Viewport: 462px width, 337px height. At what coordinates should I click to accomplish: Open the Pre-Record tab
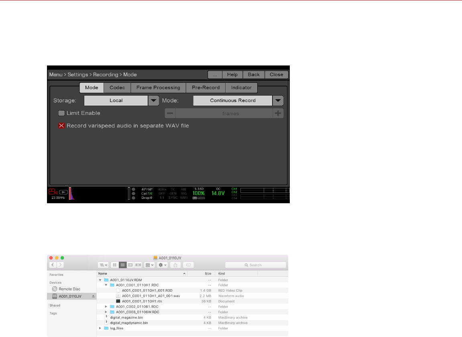(206, 88)
